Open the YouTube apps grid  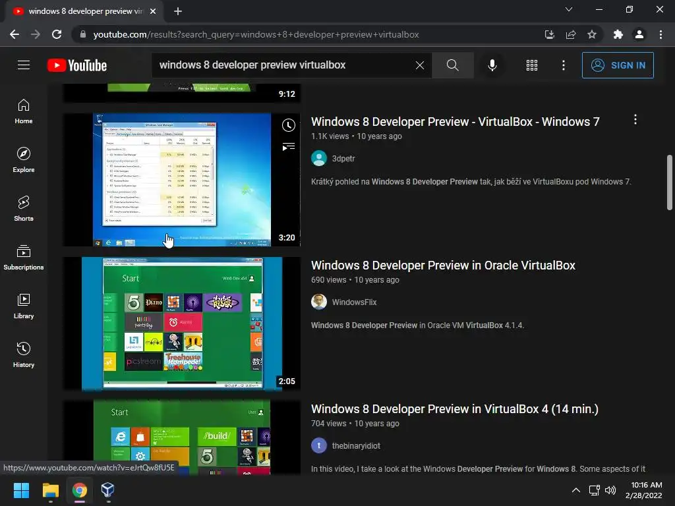tap(532, 65)
